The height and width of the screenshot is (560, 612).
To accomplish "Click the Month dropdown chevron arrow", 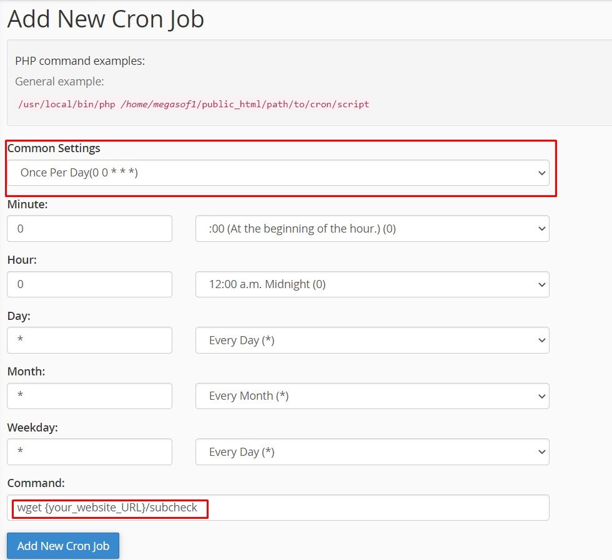I will click(542, 395).
